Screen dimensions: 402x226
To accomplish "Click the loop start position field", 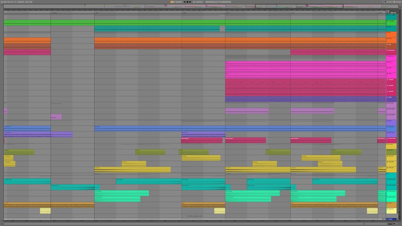I will (x=210, y=2).
